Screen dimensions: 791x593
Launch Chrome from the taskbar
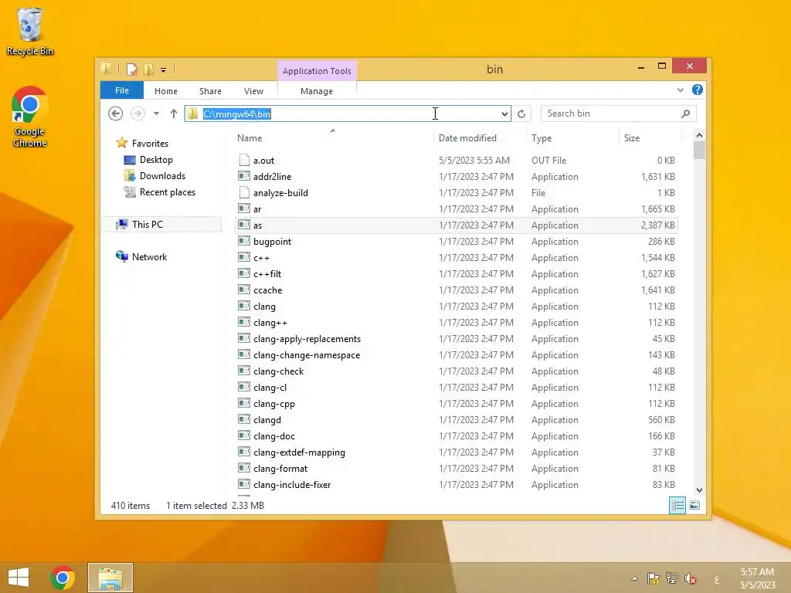coord(63,578)
